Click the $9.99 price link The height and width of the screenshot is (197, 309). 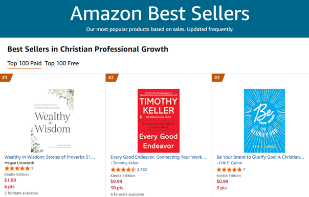(116, 182)
